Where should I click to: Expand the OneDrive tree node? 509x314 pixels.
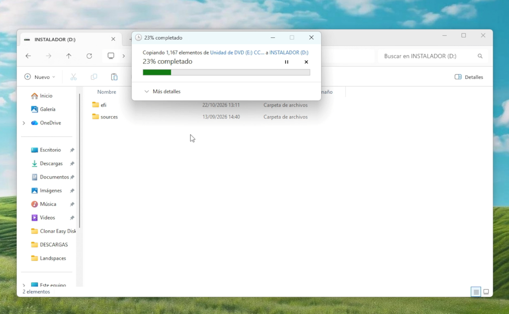pos(24,123)
